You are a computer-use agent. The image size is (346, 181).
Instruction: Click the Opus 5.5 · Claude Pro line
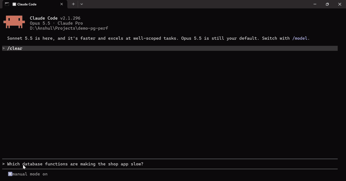click(x=56, y=23)
